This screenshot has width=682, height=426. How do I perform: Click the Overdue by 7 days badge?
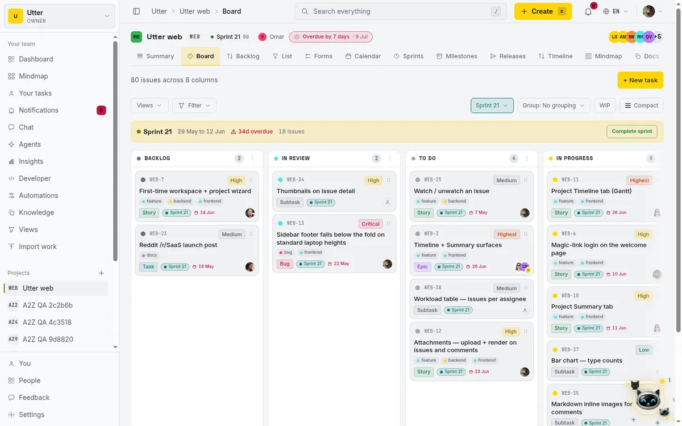coord(331,37)
